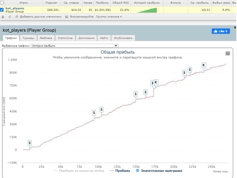237x178 pixels.
Task: Sort by the Выбыл рано column header
Action: click(221, 3)
